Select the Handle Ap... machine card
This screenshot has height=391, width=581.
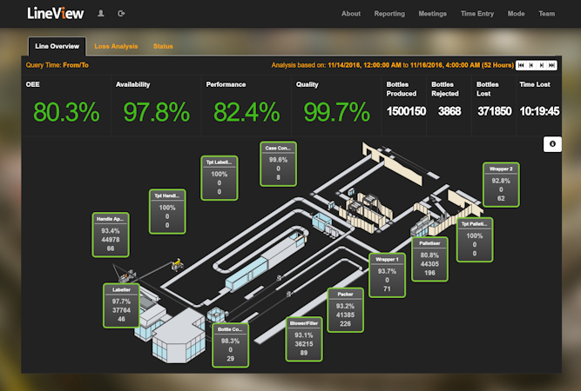[x=111, y=235]
